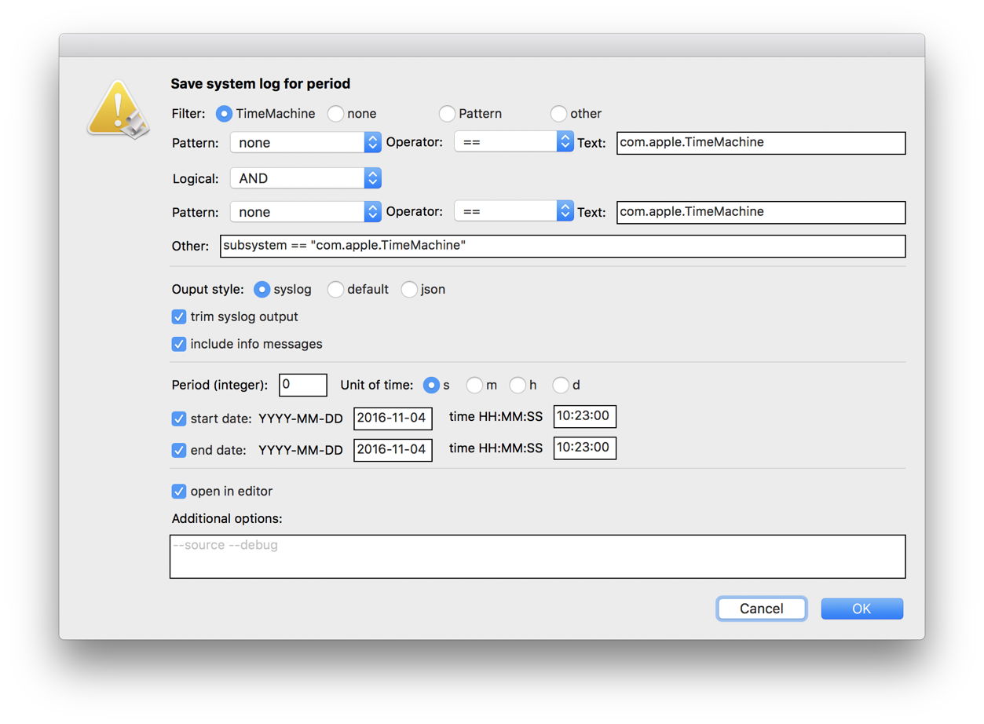Choose the default output style
The width and height of the screenshot is (984, 724).
[x=335, y=290]
